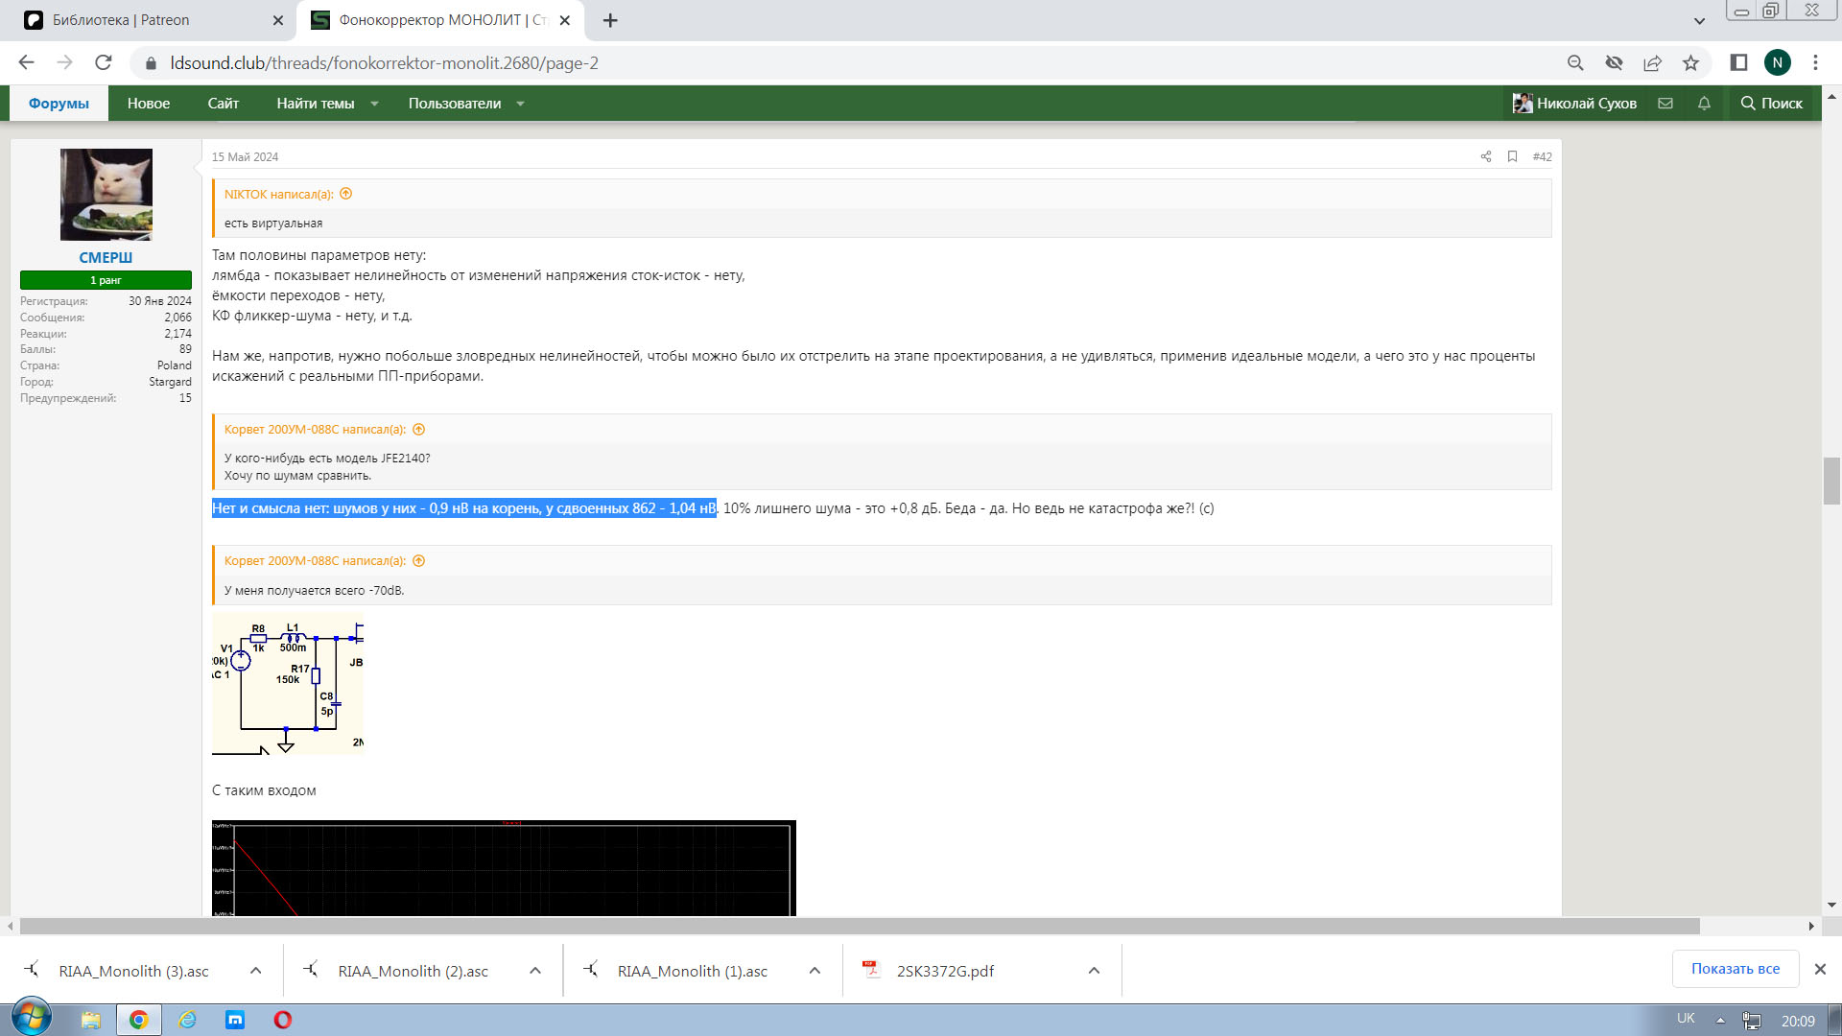Image resolution: width=1842 pixels, height=1036 pixels.
Task: Open File Explorer from taskbar
Action: pos(91,1020)
